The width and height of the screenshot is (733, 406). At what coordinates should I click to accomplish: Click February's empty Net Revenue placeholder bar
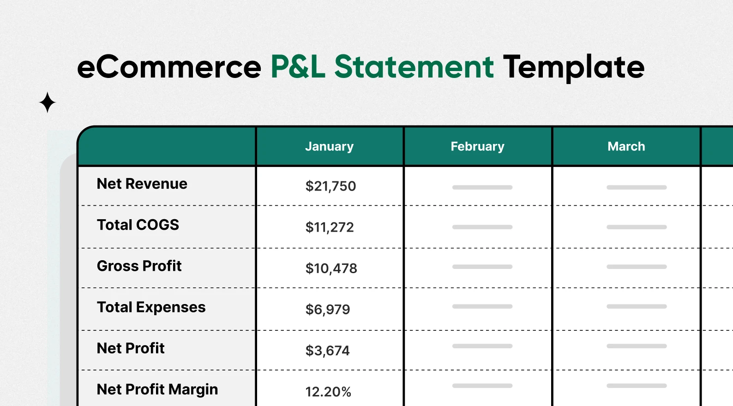pyautogui.click(x=482, y=187)
